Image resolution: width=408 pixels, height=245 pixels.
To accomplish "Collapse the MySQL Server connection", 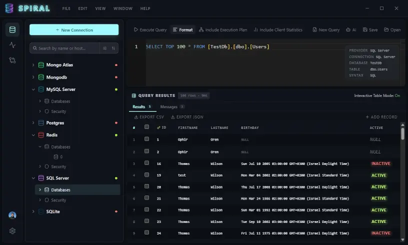I will point(33,89).
